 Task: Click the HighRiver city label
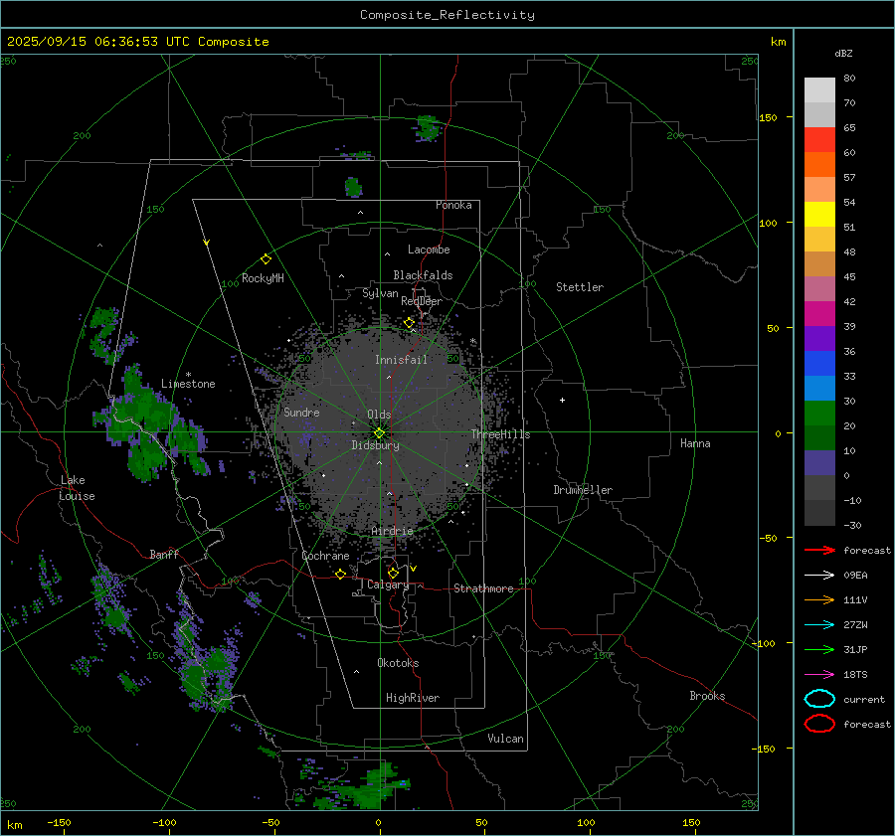413,698
